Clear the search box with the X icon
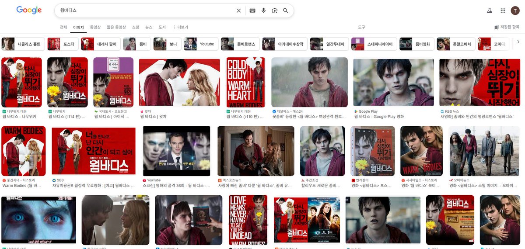Screen dimensions: 525x249 pos(238,10)
